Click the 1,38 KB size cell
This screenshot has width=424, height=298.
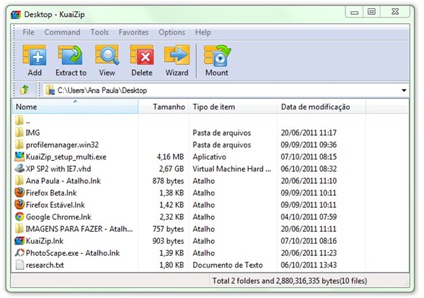[172, 193]
